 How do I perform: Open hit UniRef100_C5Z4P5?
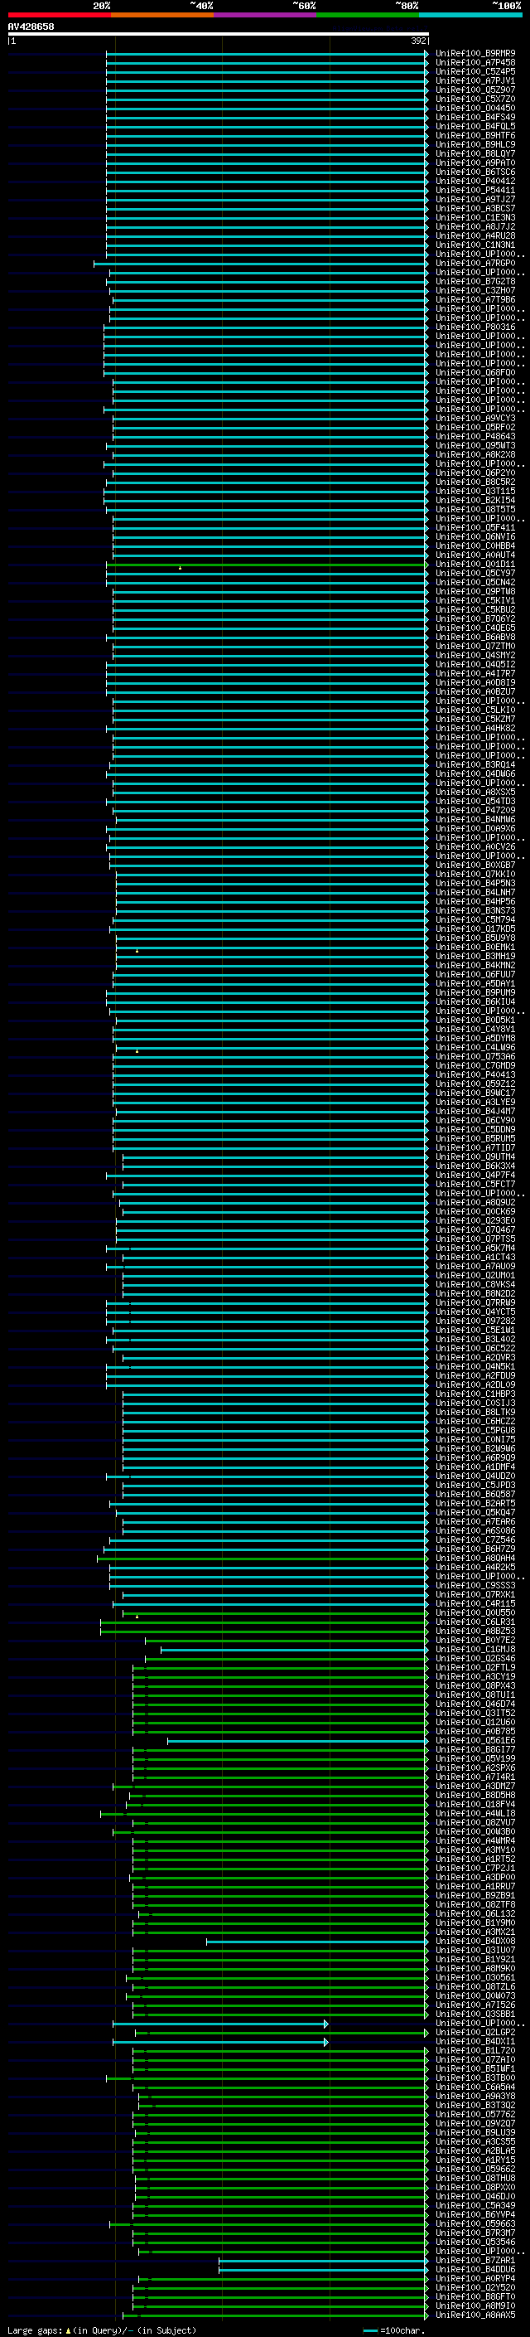tap(475, 71)
